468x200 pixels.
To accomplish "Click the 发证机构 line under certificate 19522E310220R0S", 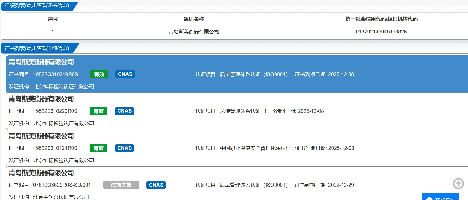I will (x=51, y=123).
